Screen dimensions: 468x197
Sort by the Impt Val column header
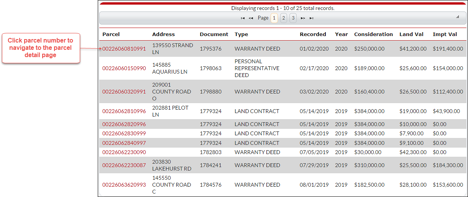pyautogui.click(x=445, y=34)
